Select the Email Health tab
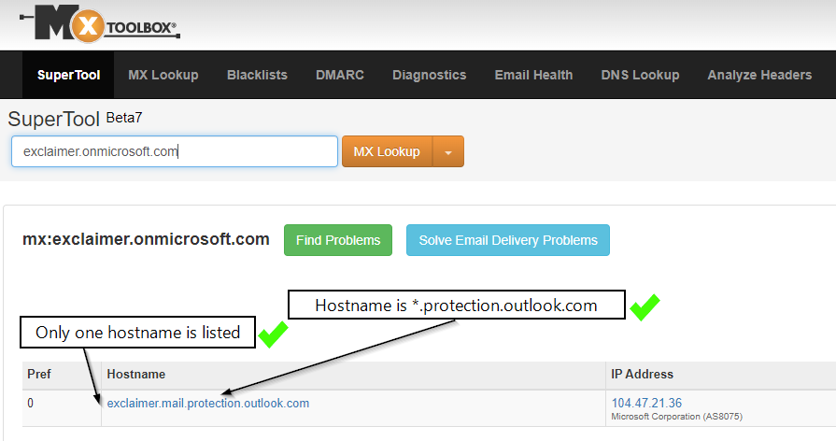The image size is (836, 441). click(533, 75)
